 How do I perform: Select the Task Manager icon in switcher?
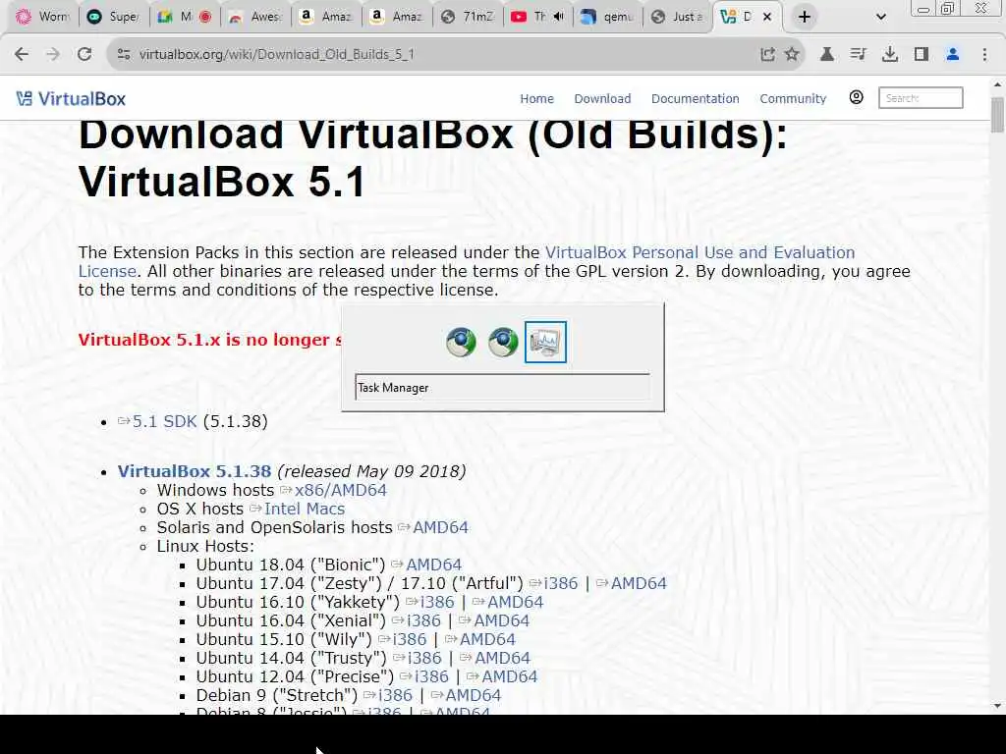(x=545, y=343)
